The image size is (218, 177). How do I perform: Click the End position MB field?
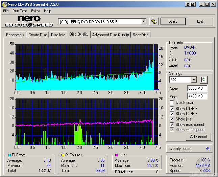click(x=197, y=96)
